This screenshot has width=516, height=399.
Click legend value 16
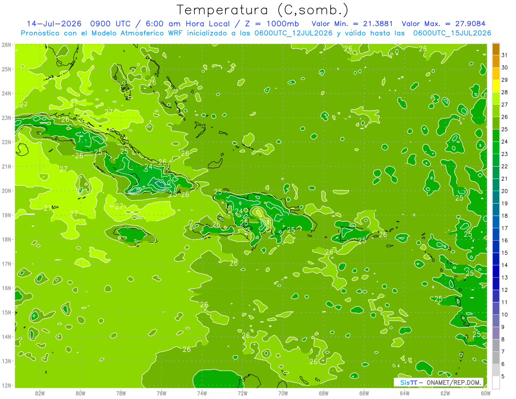(504, 241)
